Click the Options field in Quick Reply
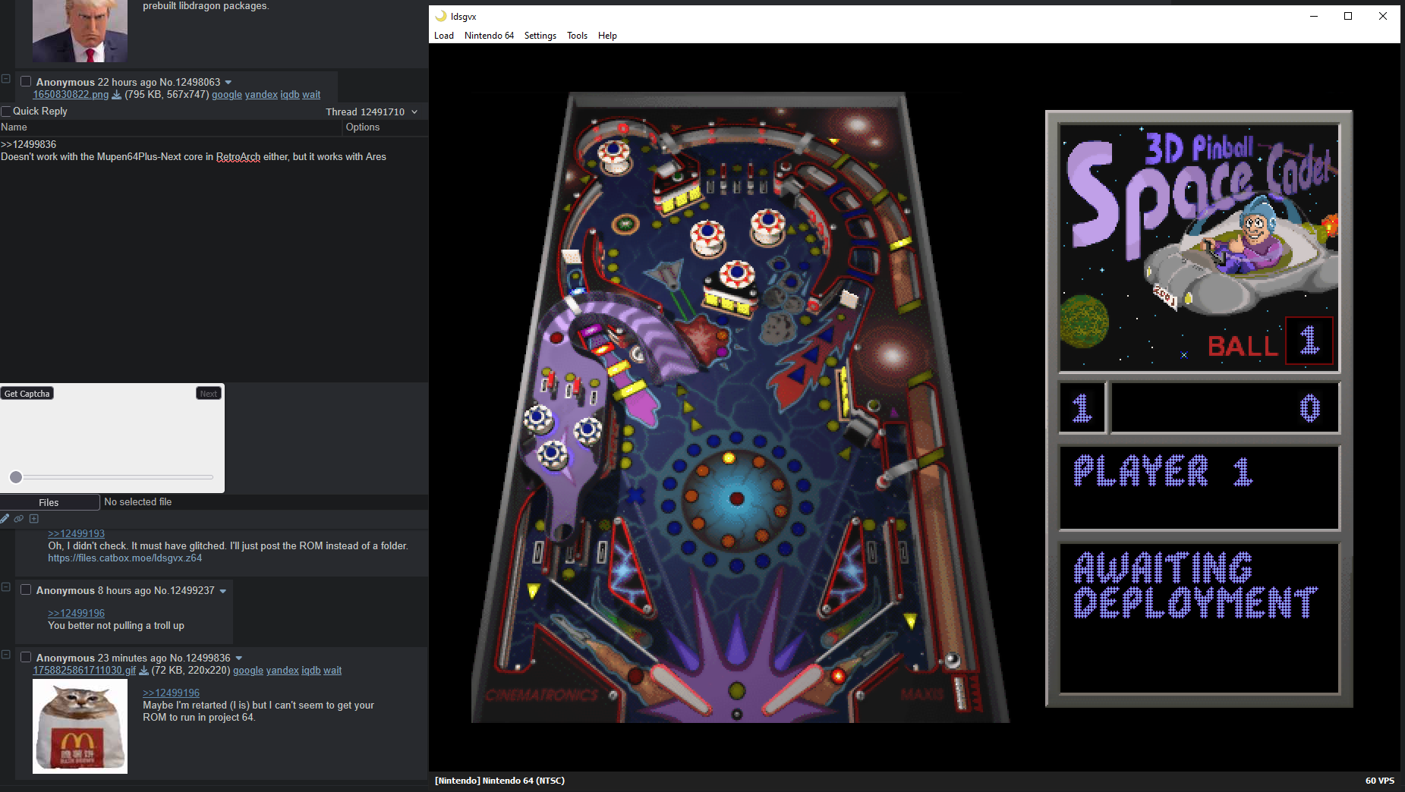1405x792 pixels. pyautogui.click(x=386, y=127)
